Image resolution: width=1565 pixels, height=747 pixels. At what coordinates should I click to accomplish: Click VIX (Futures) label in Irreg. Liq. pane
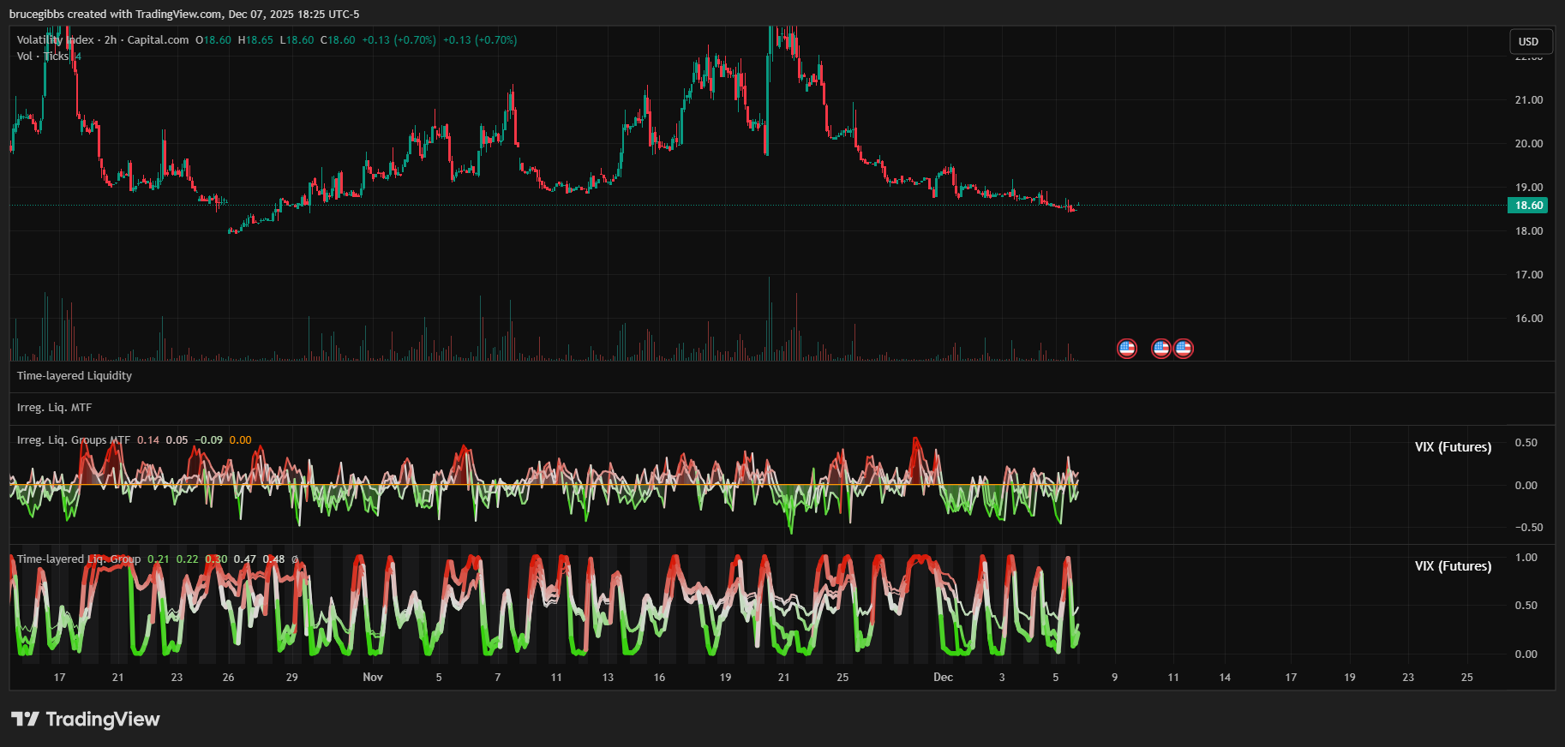[x=1453, y=447]
